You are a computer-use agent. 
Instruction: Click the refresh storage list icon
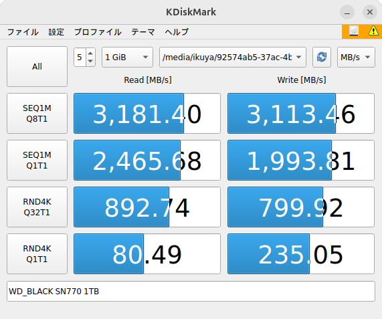(322, 58)
